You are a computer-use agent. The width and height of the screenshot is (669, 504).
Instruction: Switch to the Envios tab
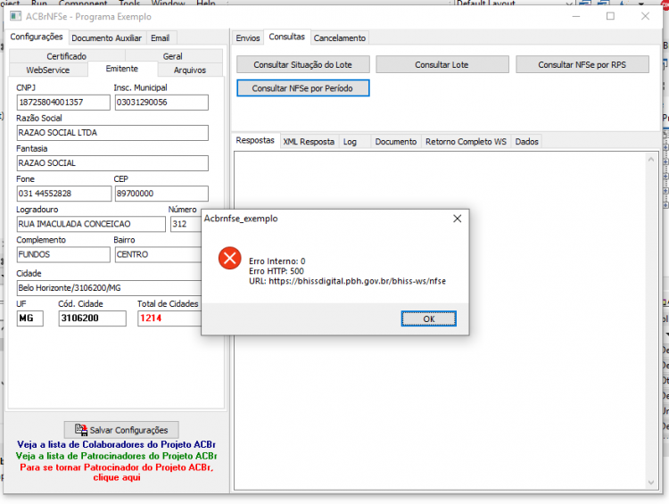[247, 38]
